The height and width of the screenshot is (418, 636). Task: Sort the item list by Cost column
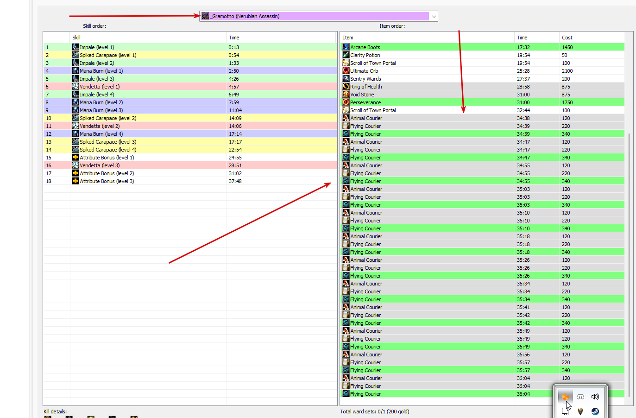click(x=592, y=38)
